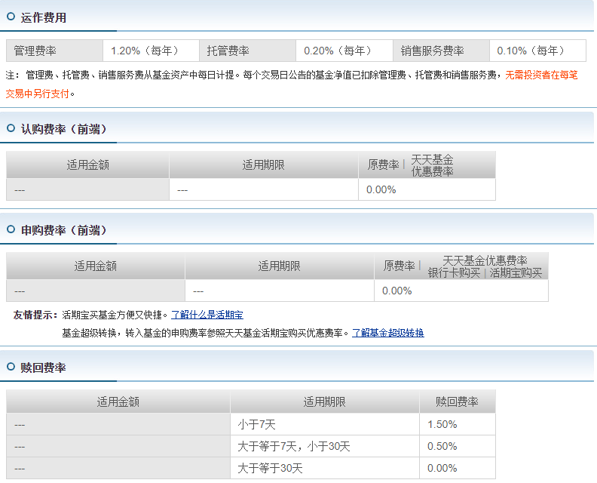This screenshot has height=483, width=597.
Task: Click the 银行卡购买 sub-header
Action: click(x=454, y=273)
